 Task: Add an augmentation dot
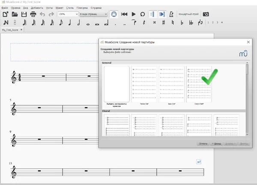tap(115, 24)
